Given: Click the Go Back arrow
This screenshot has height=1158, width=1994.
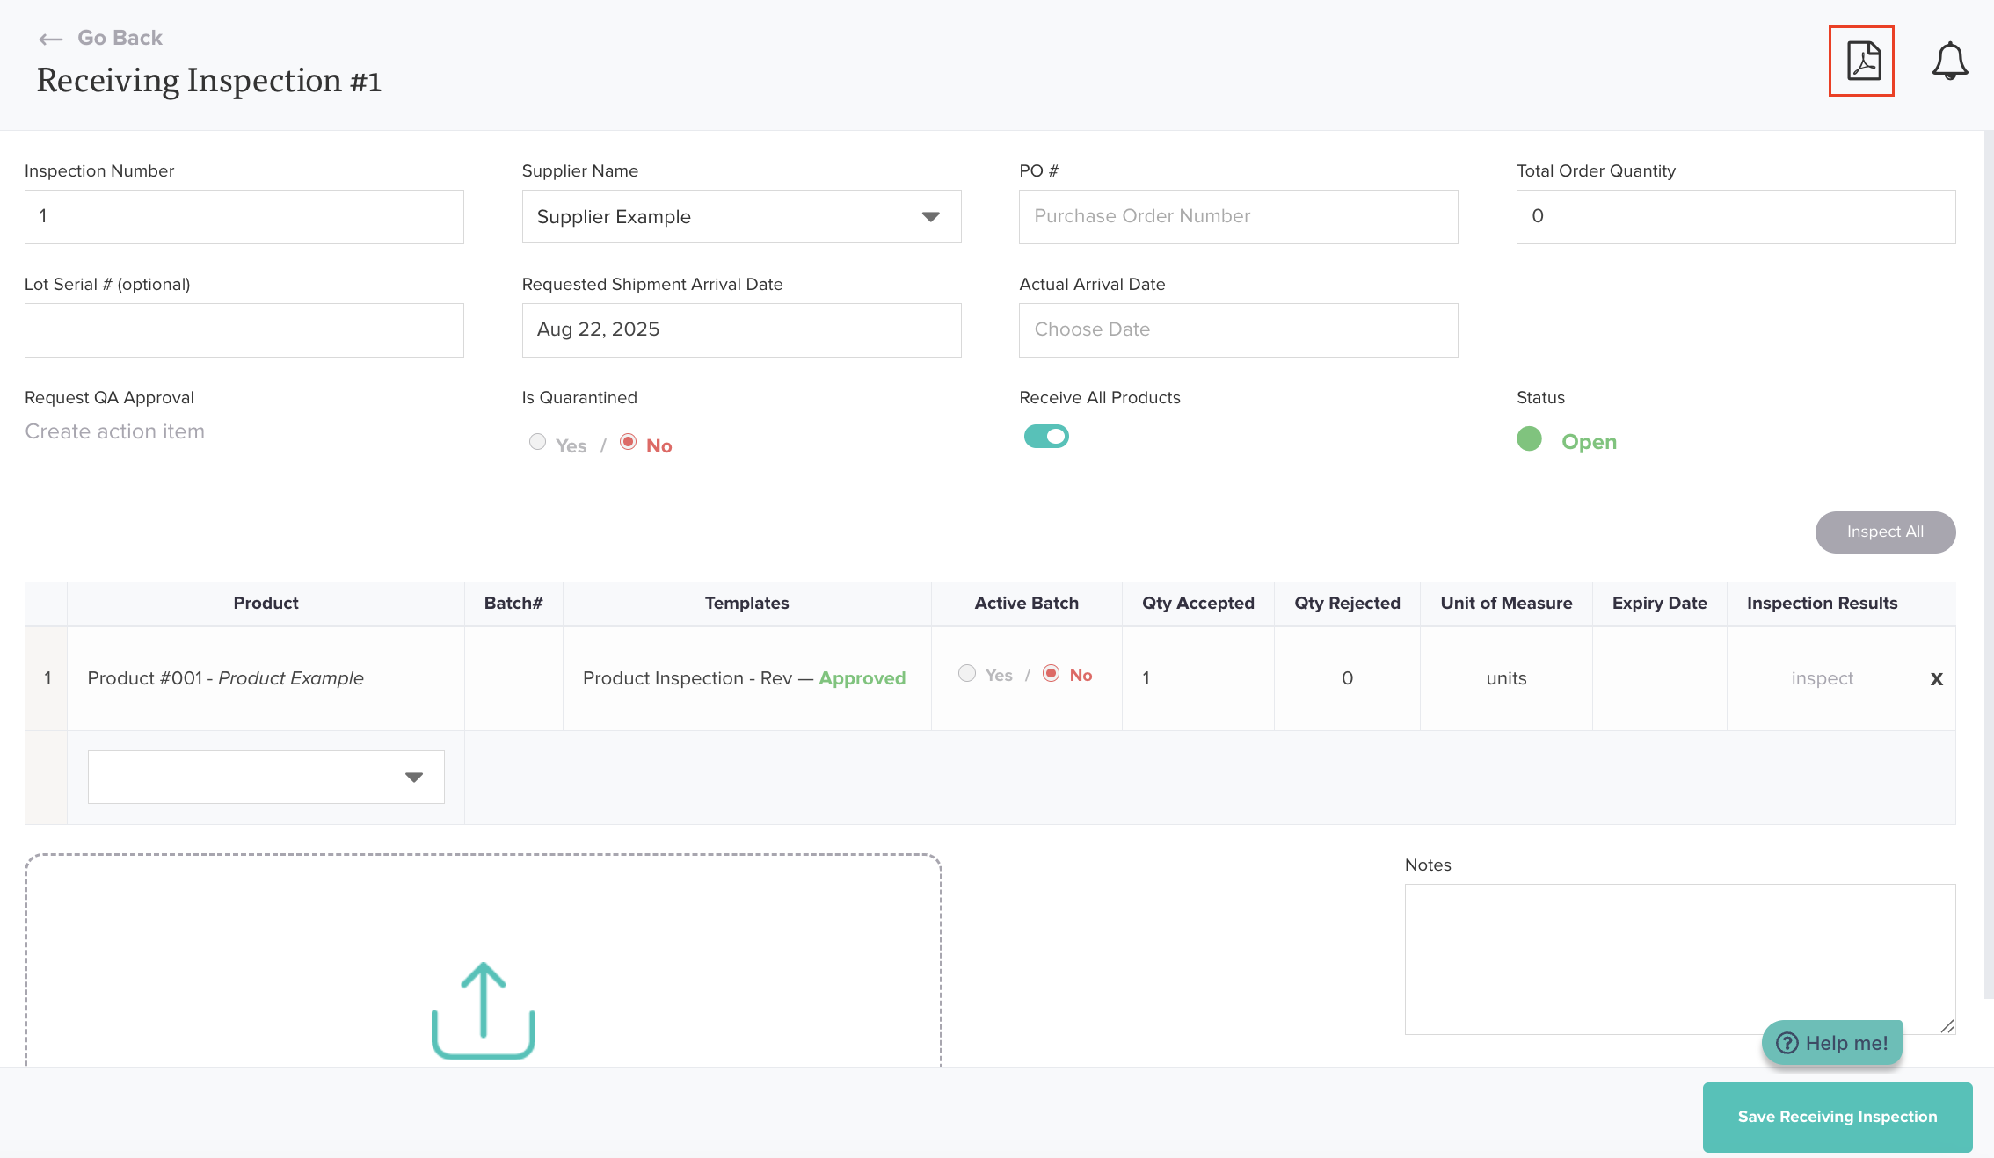Looking at the screenshot, I should 51,39.
